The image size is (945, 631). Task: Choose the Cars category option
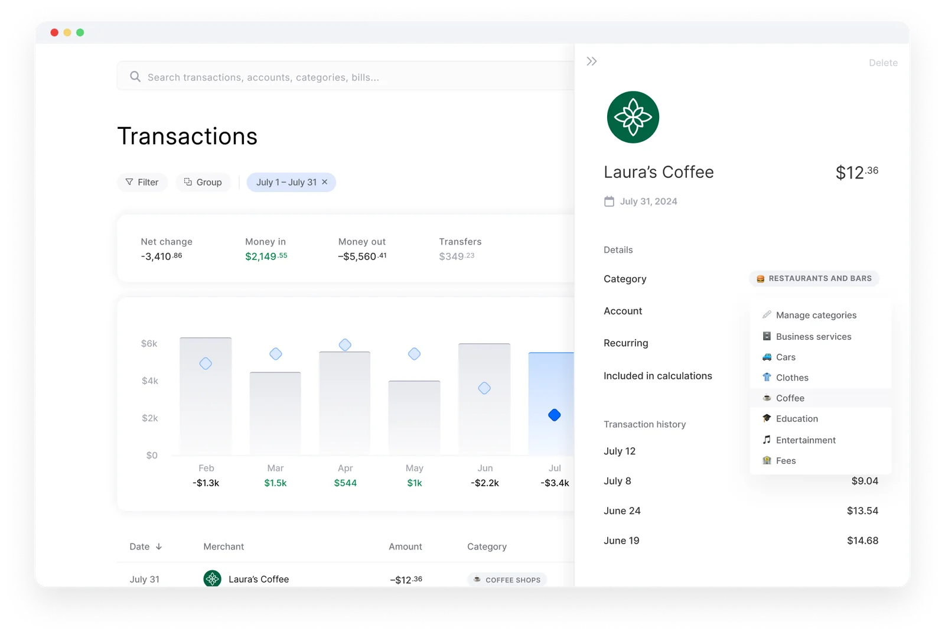pyautogui.click(x=786, y=357)
